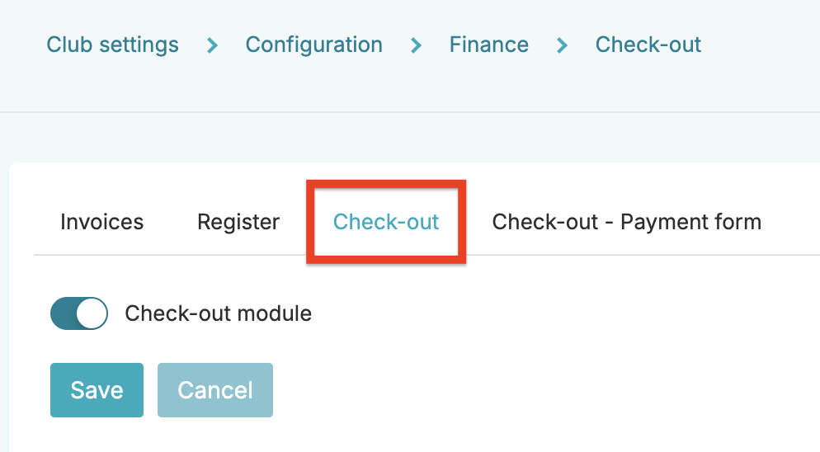Click the Cancel button

coord(214,390)
